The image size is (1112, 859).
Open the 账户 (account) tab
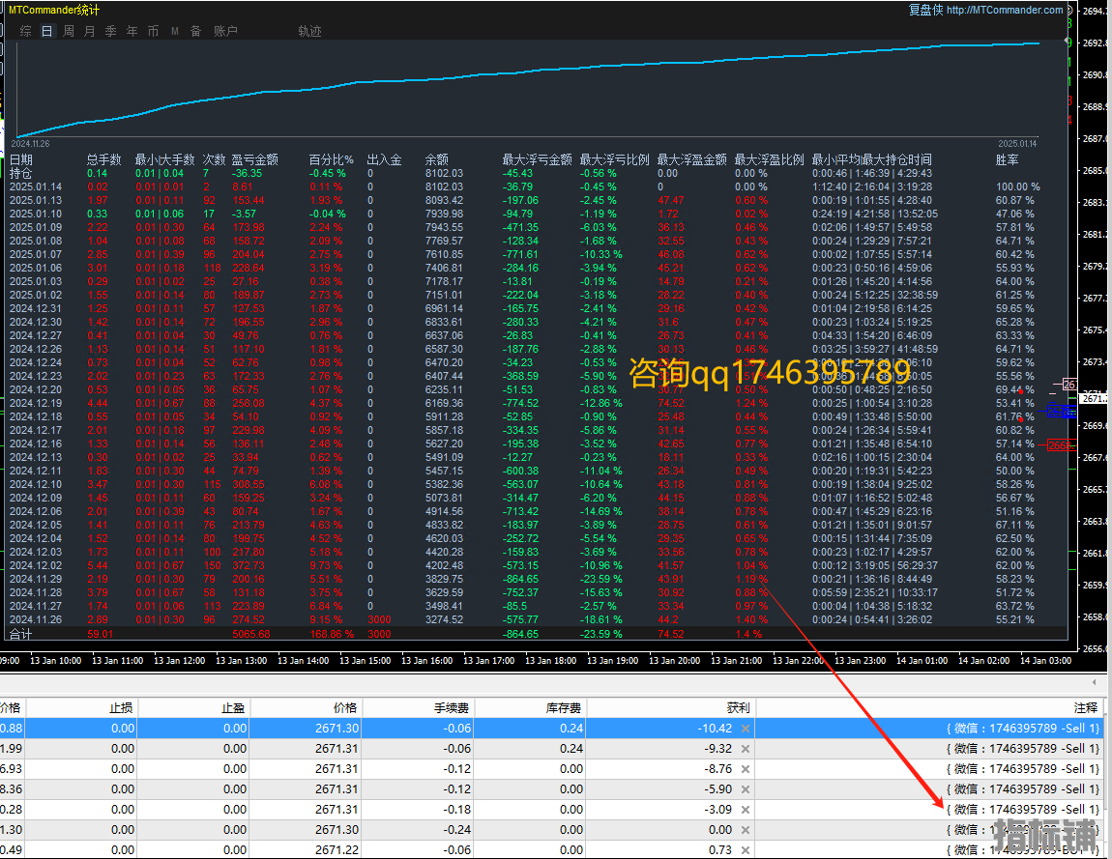(225, 31)
